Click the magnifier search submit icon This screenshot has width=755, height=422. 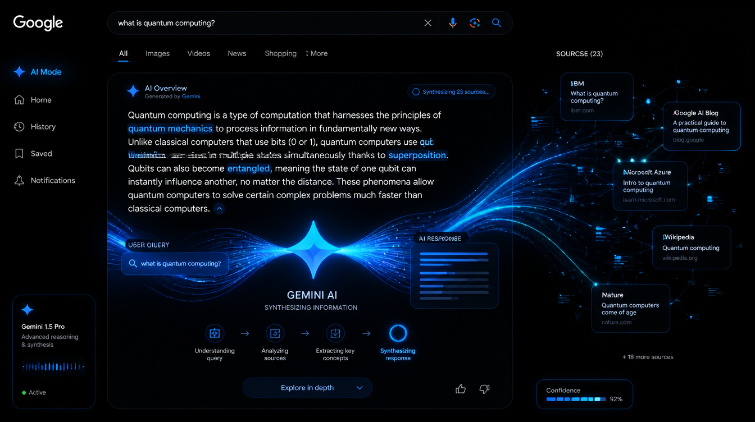[x=497, y=23]
